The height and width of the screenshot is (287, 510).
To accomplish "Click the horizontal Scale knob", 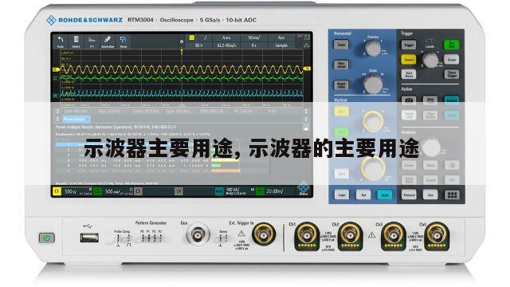I will tap(373, 85).
